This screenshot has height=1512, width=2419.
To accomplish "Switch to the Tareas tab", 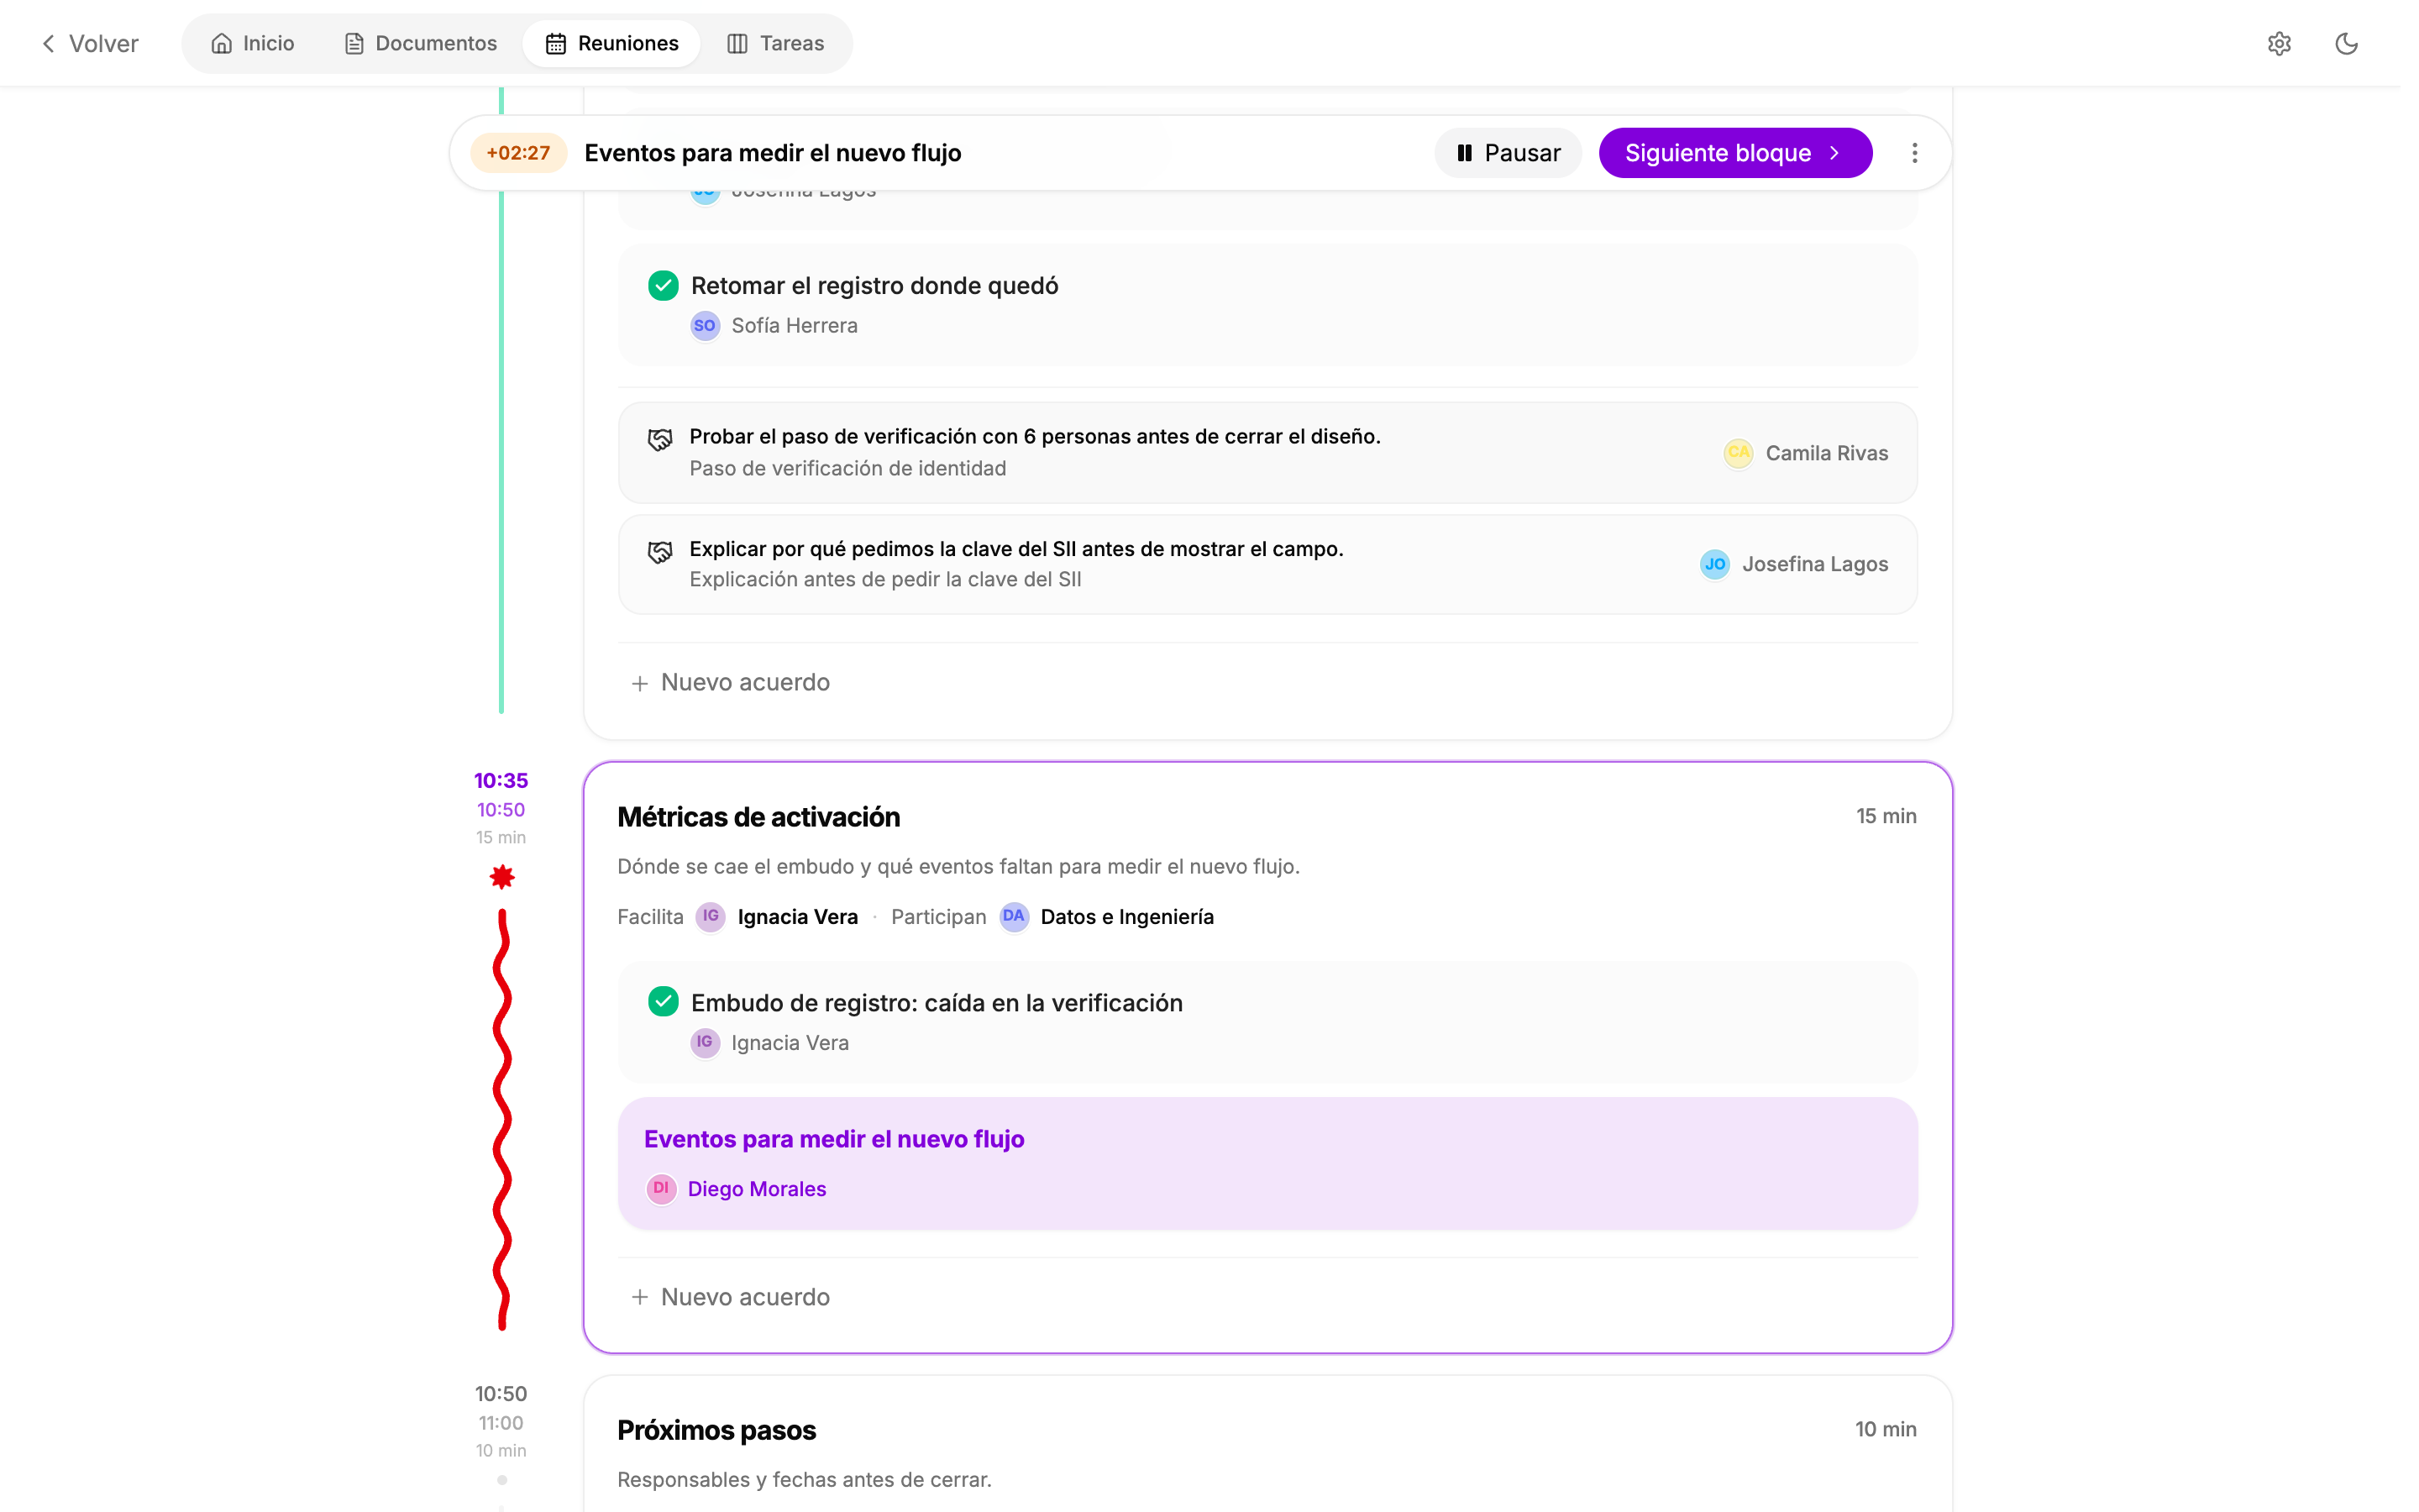I will click(774, 43).
